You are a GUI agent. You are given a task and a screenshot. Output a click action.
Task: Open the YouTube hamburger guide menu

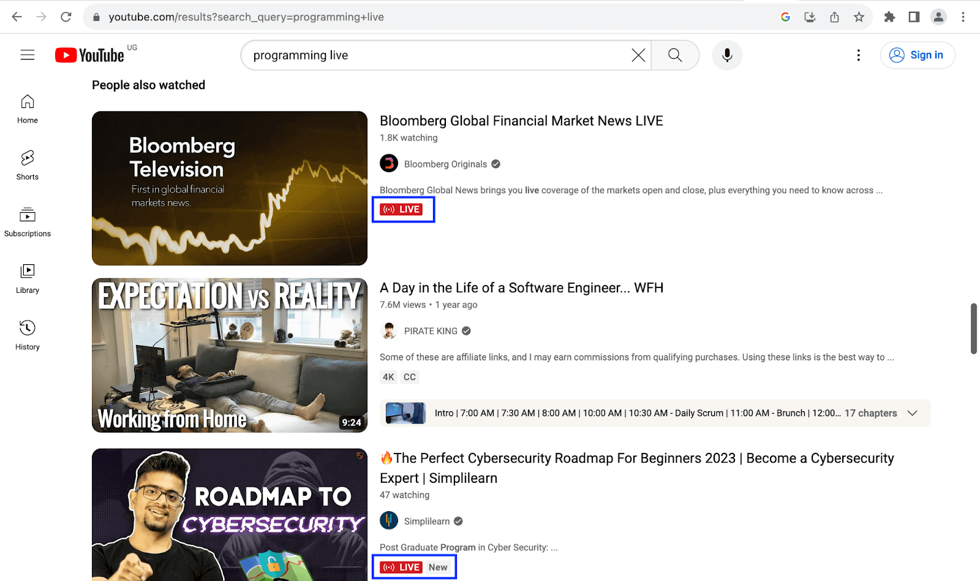point(28,55)
